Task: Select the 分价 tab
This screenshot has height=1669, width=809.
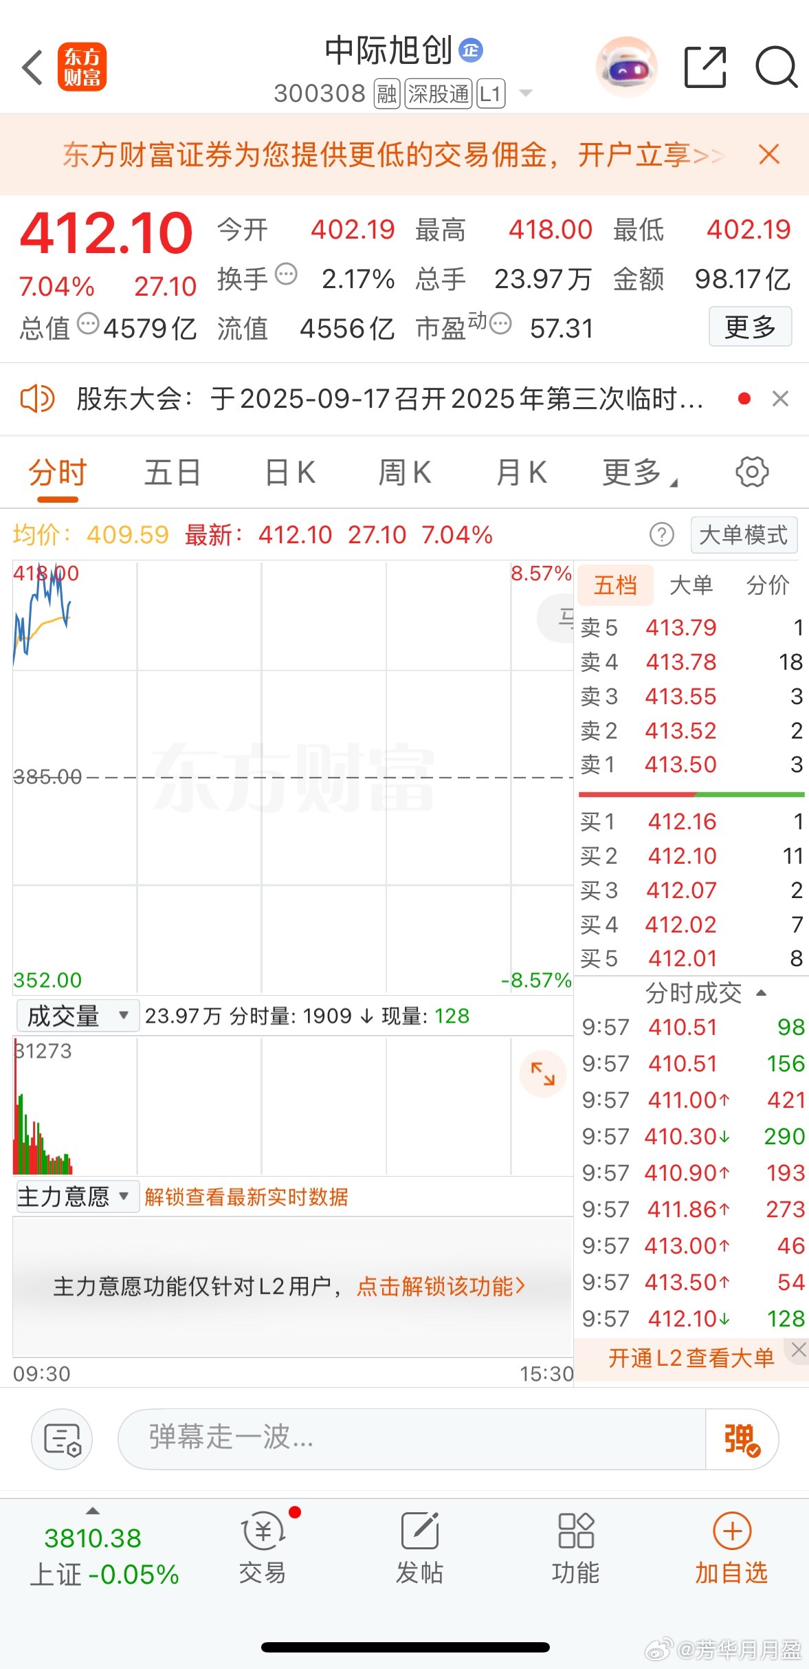Action: click(x=768, y=585)
